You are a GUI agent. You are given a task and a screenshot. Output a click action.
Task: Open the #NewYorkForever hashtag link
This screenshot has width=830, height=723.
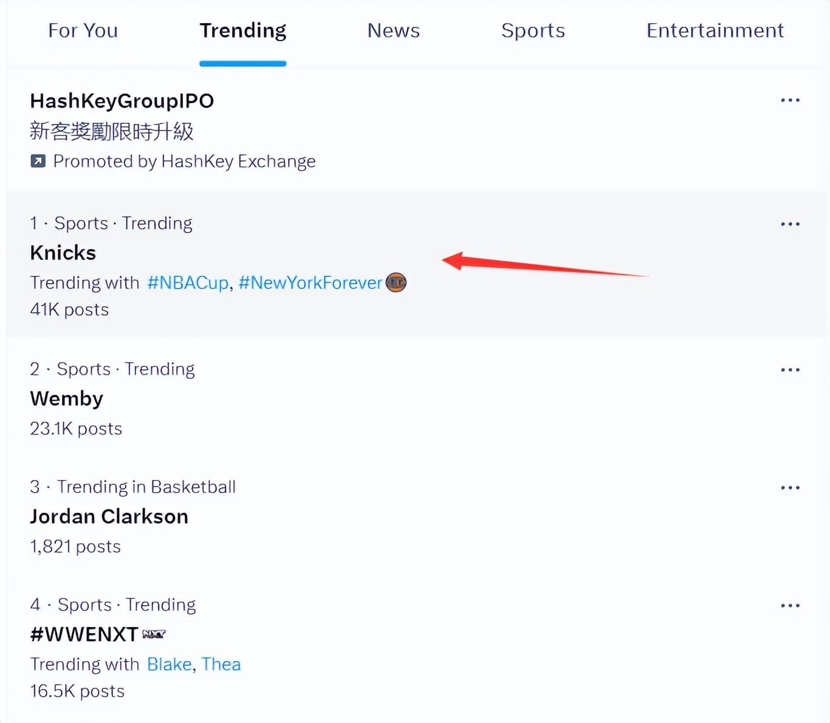pos(310,283)
